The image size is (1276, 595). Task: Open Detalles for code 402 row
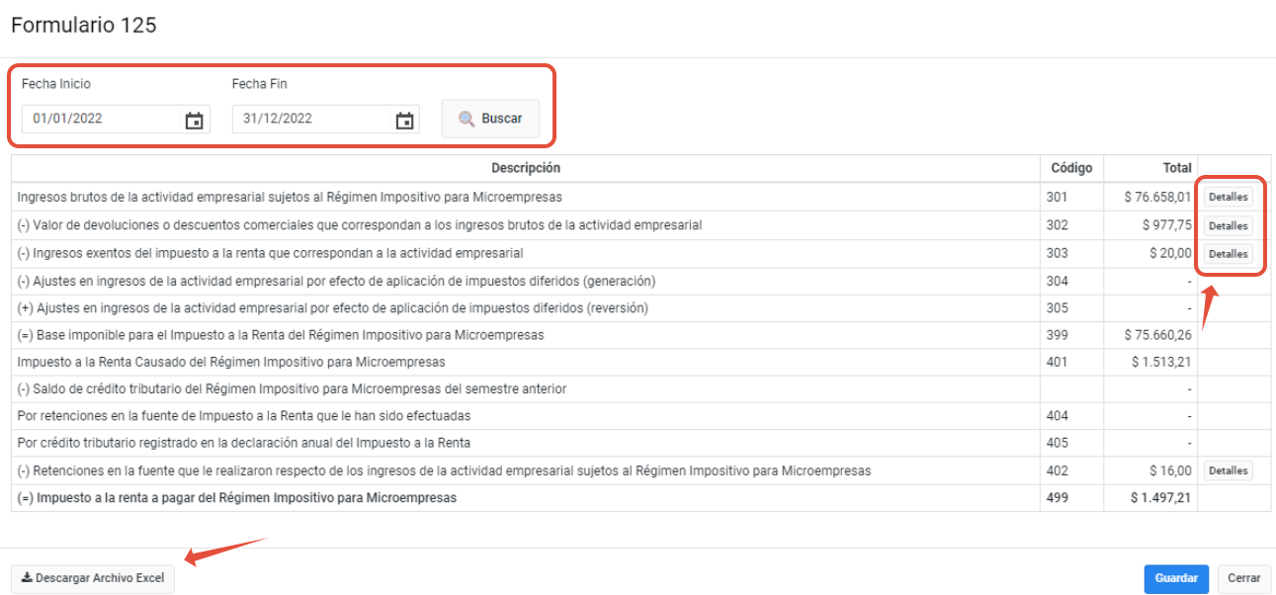pyautogui.click(x=1229, y=470)
